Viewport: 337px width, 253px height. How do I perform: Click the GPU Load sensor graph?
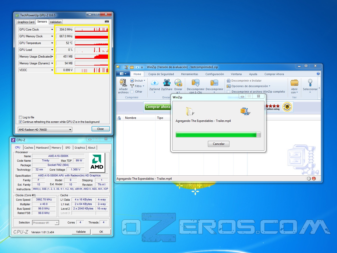point(92,50)
